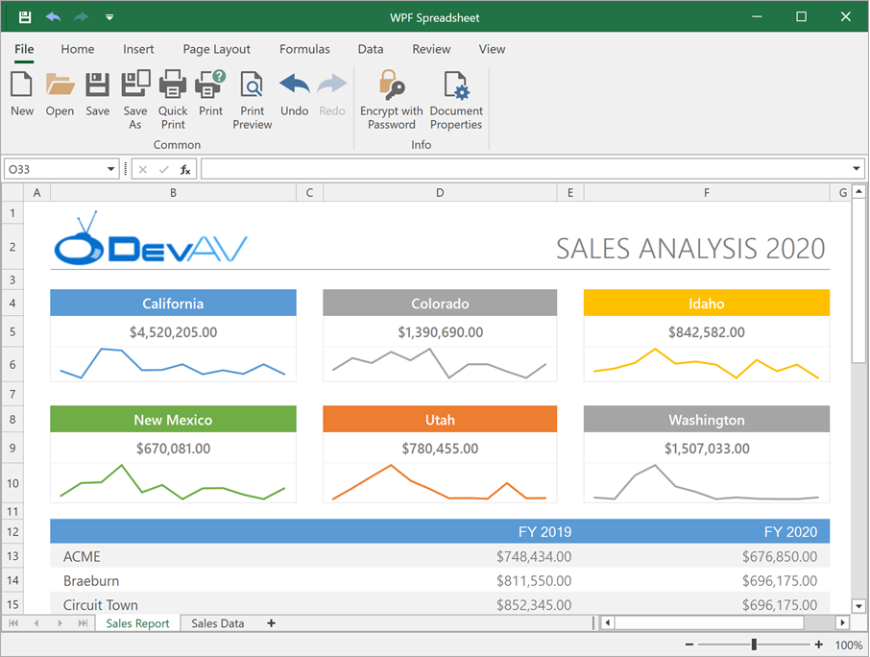
Task: Create a new workbook with the New icon
Action: [21, 91]
